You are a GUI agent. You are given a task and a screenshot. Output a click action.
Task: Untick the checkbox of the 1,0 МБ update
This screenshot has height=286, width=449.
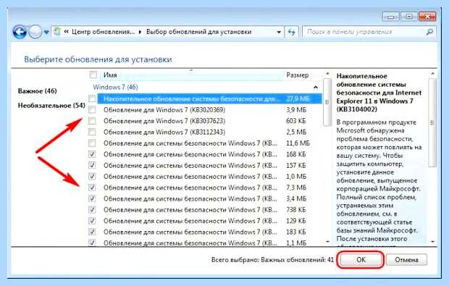92,177
